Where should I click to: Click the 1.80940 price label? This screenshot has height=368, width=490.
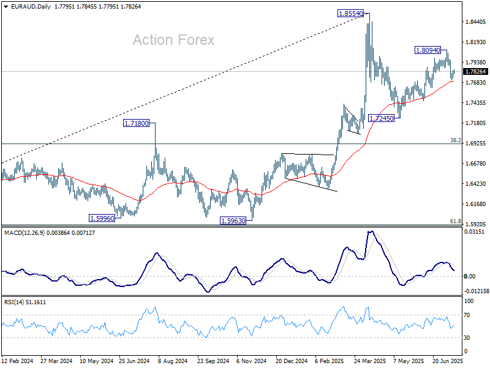pos(428,50)
